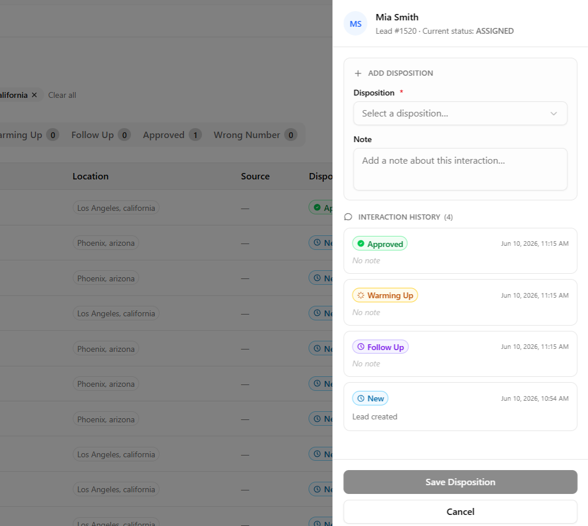Click the MS avatar for Mia Smith
588x526 pixels.
click(356, 24)
